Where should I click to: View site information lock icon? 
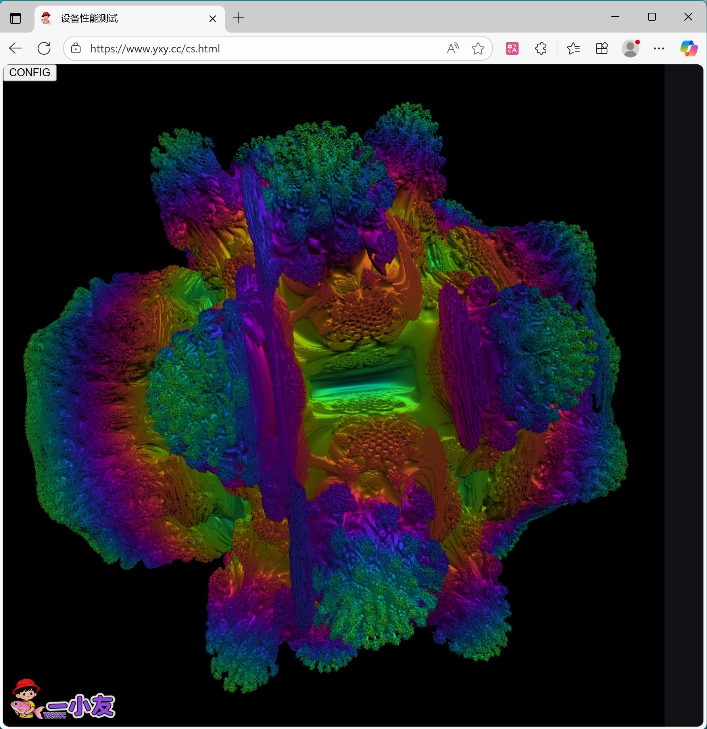[76, 48]
